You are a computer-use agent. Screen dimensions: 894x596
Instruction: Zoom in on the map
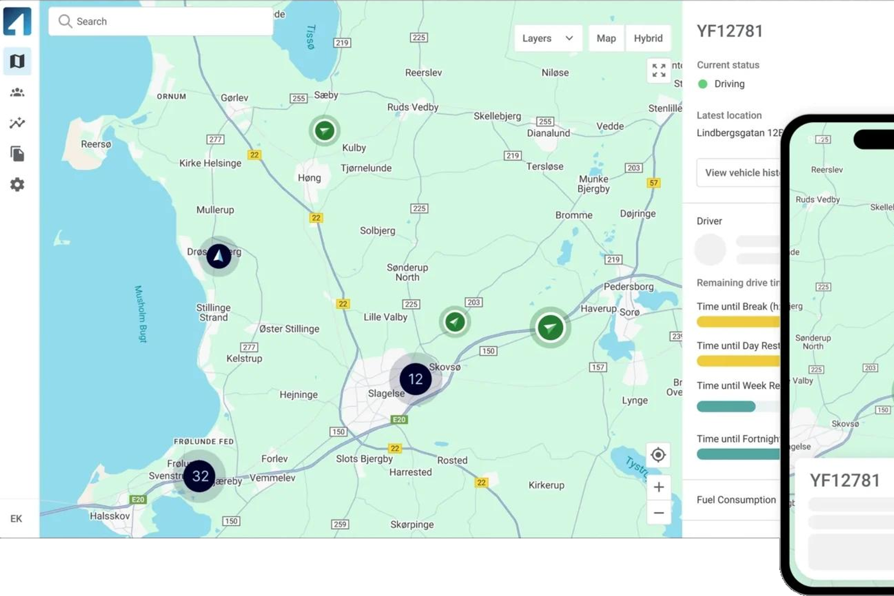point(658,487)
